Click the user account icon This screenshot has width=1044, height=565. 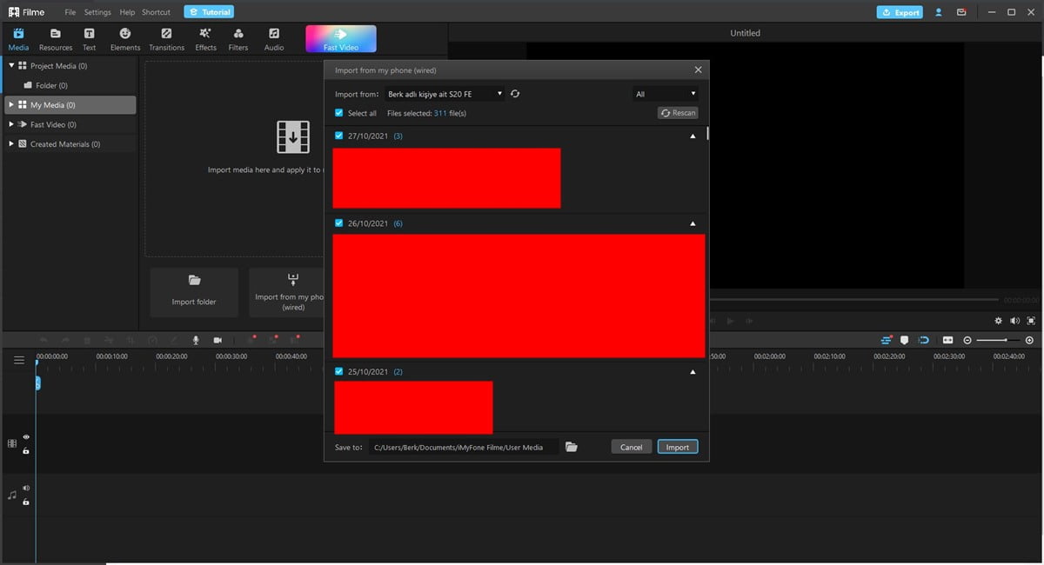click(939, 12)
